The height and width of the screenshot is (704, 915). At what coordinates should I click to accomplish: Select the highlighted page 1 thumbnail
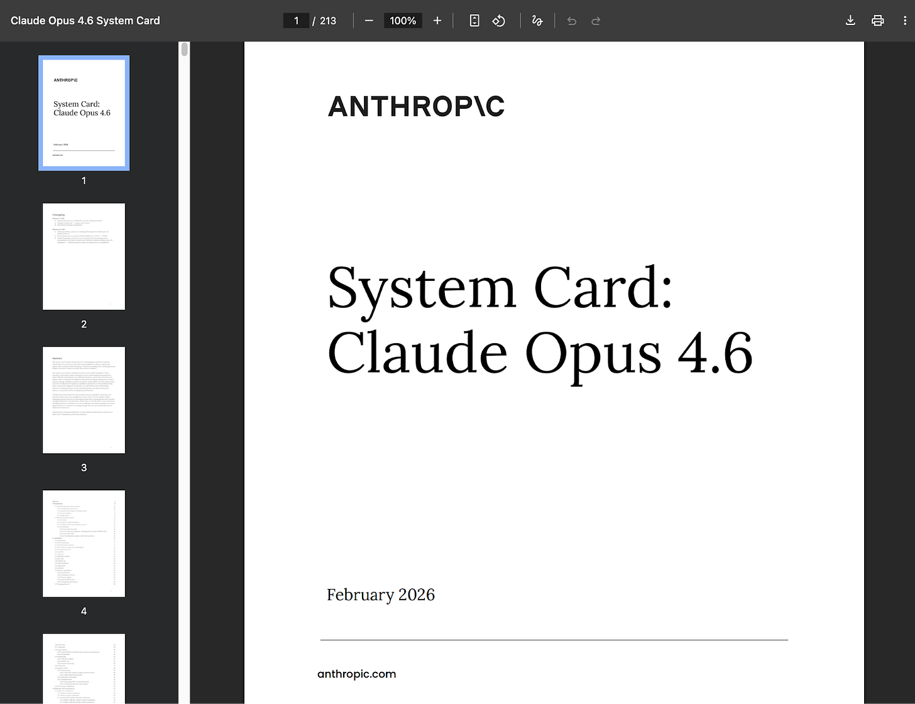(84, 113)
